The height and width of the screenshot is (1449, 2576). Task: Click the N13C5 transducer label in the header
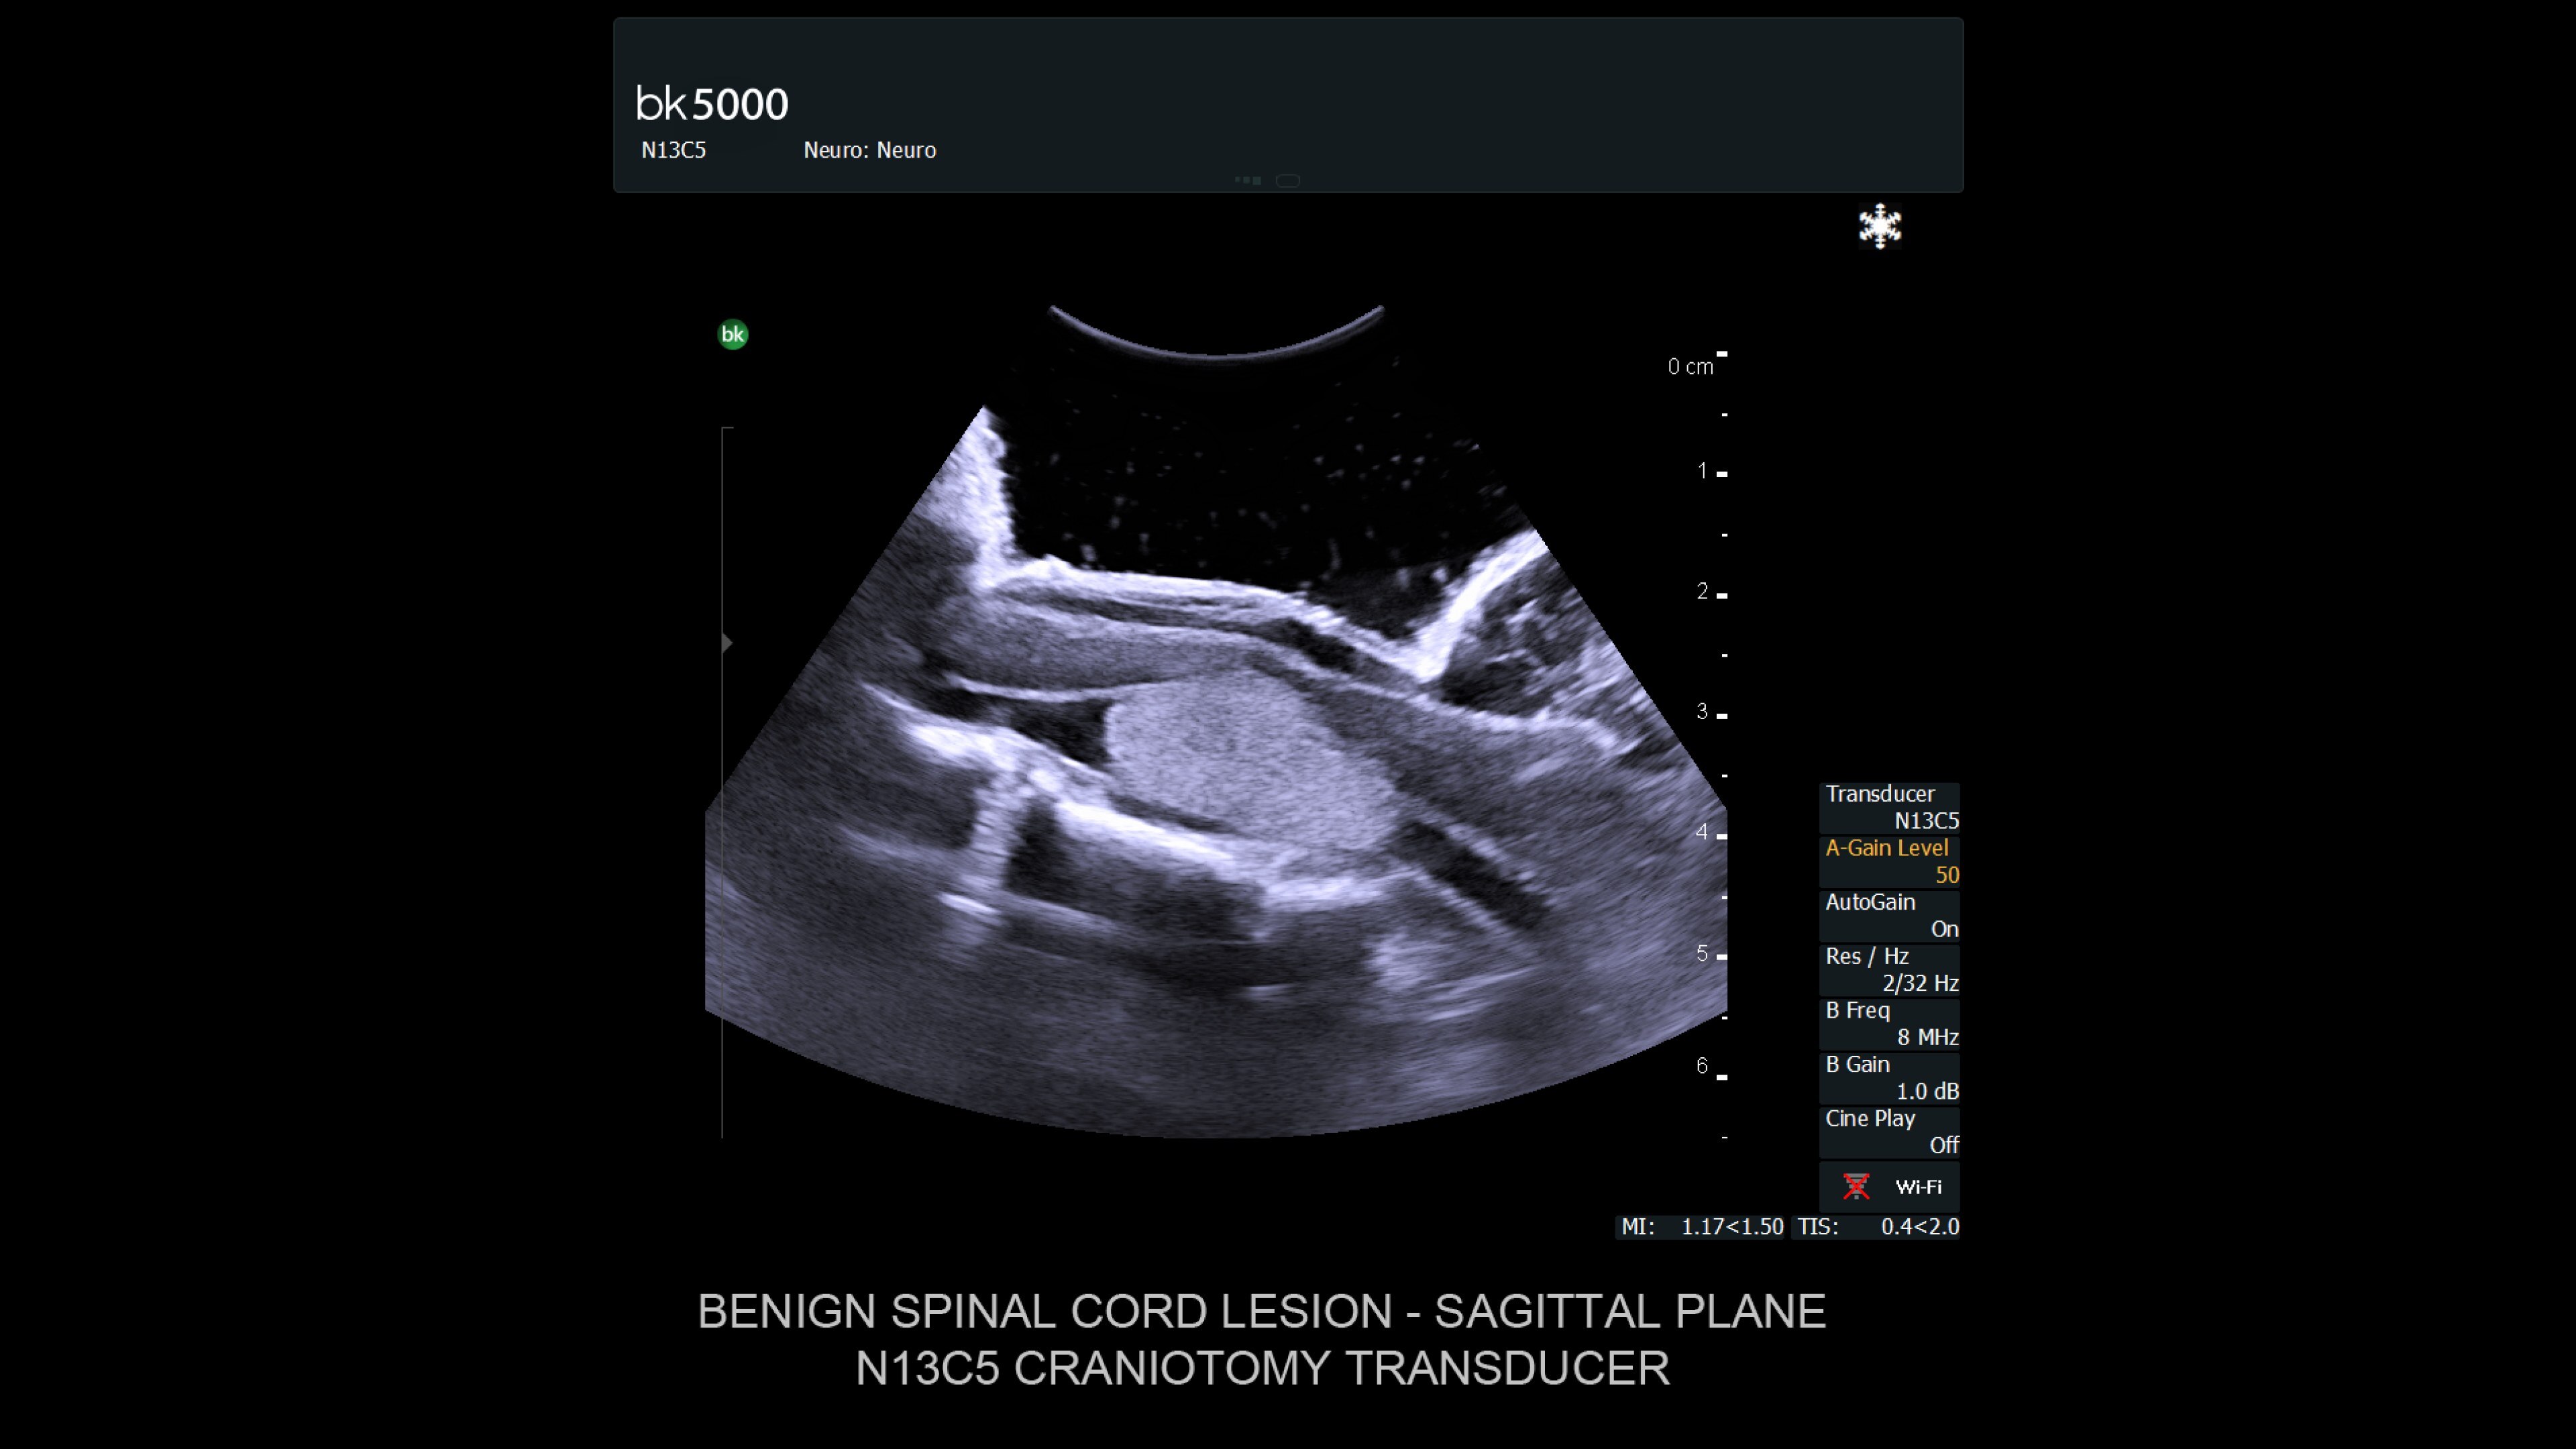(673, 150)
